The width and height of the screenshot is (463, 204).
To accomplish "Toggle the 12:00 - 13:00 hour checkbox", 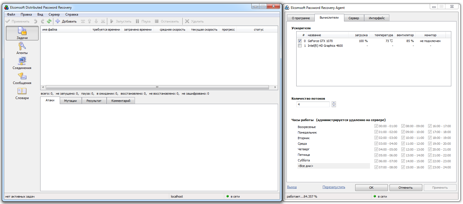I will click(x=403, y=149).
